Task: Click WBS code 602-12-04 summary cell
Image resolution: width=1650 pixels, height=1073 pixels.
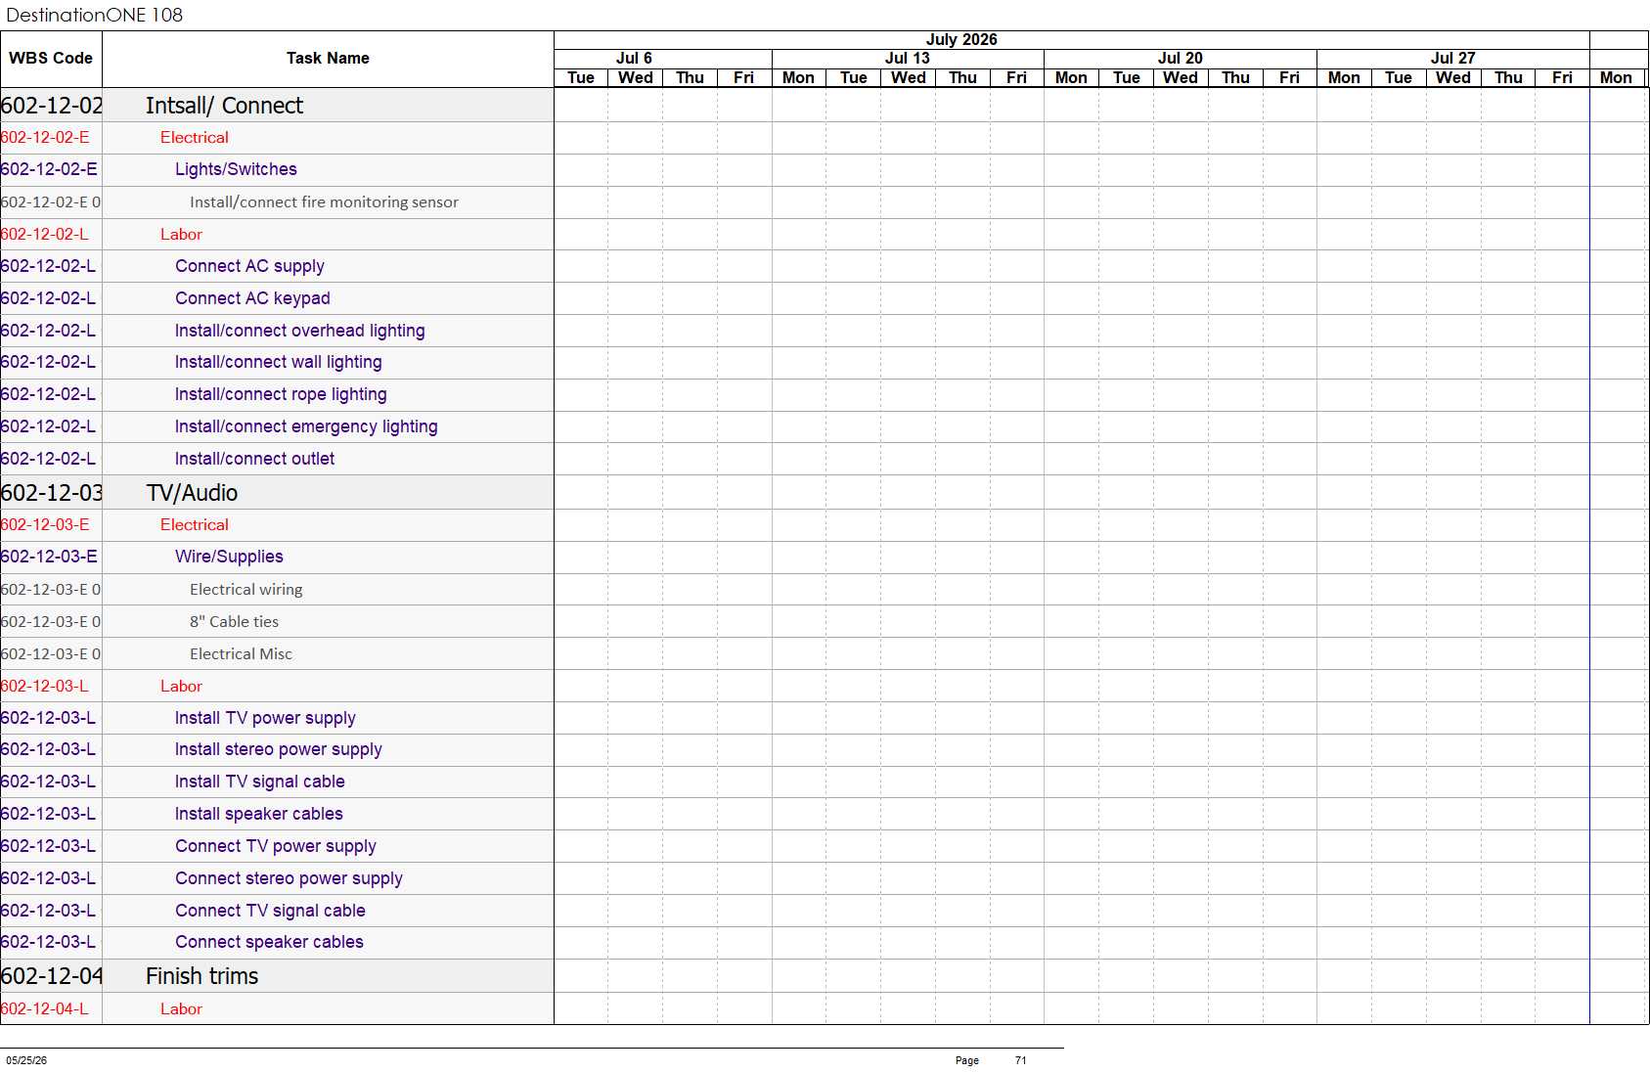Action: 51,976
